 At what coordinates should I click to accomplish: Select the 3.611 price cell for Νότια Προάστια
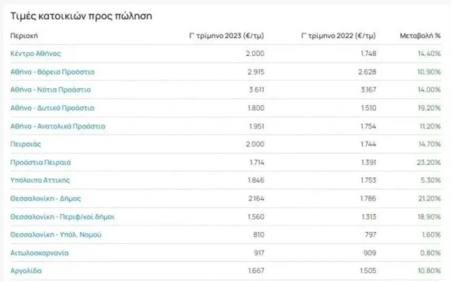coord(256,90)
